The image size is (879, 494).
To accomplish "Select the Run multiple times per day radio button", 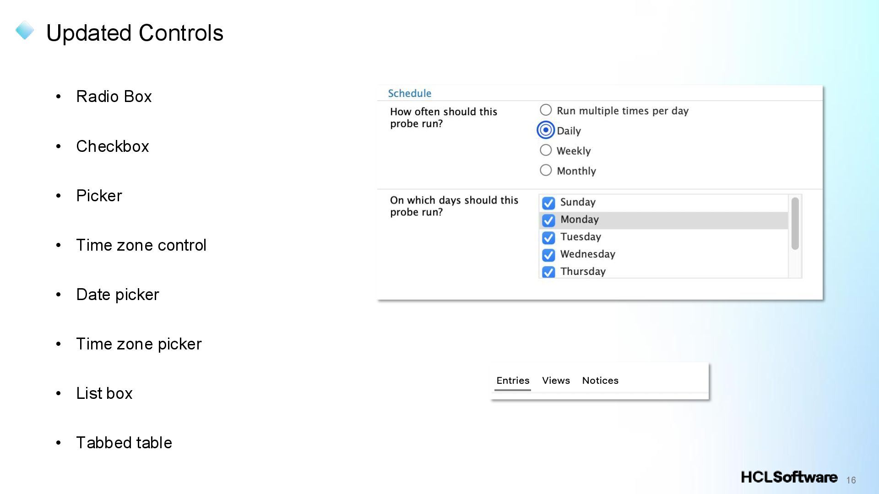I will (x=546, y=110).
